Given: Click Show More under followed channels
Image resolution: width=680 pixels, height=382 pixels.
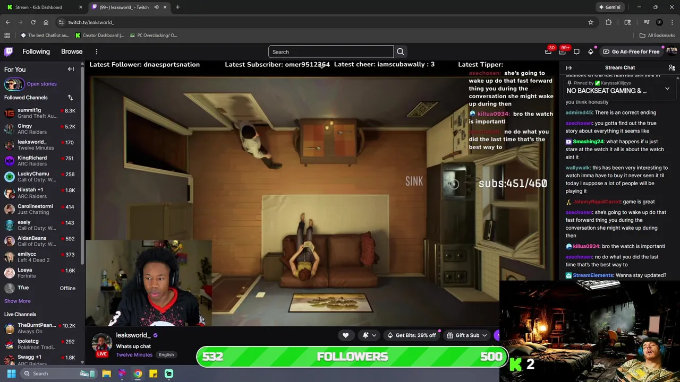Looking at the screenshot, I should [18, 301].
